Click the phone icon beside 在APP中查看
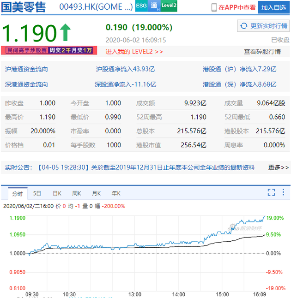The width and height of the screenshot is (291, 298). [214, 7]
